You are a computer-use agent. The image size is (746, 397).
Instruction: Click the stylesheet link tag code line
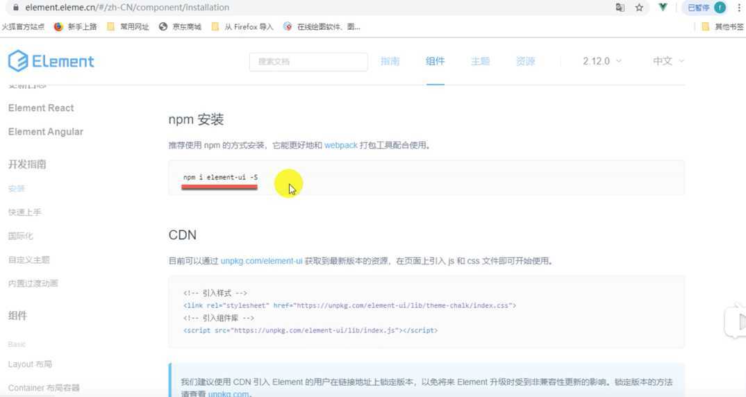pyautogui.click(x=349, y=305)
